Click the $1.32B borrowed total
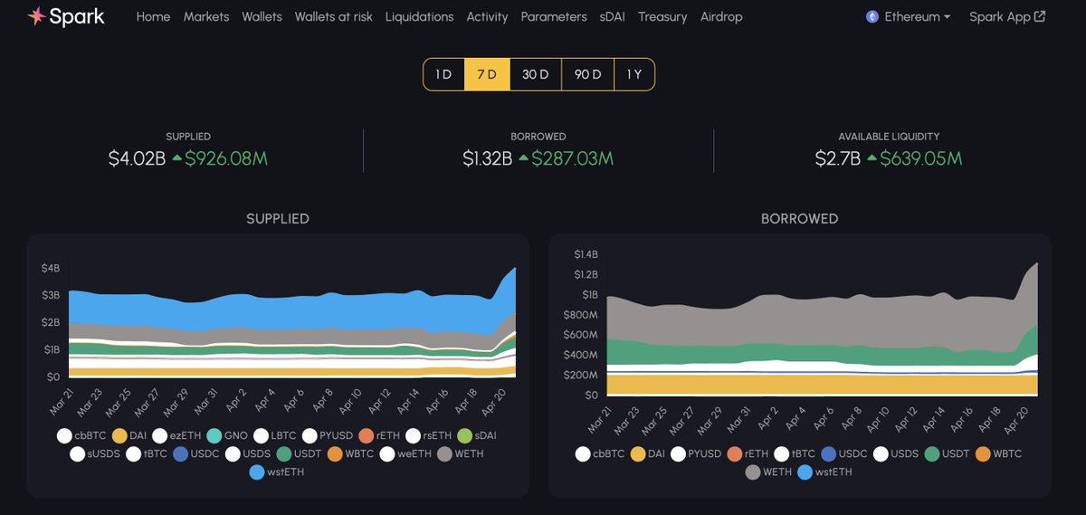This screenshot has height=515, width=1086. click(488, 158)
